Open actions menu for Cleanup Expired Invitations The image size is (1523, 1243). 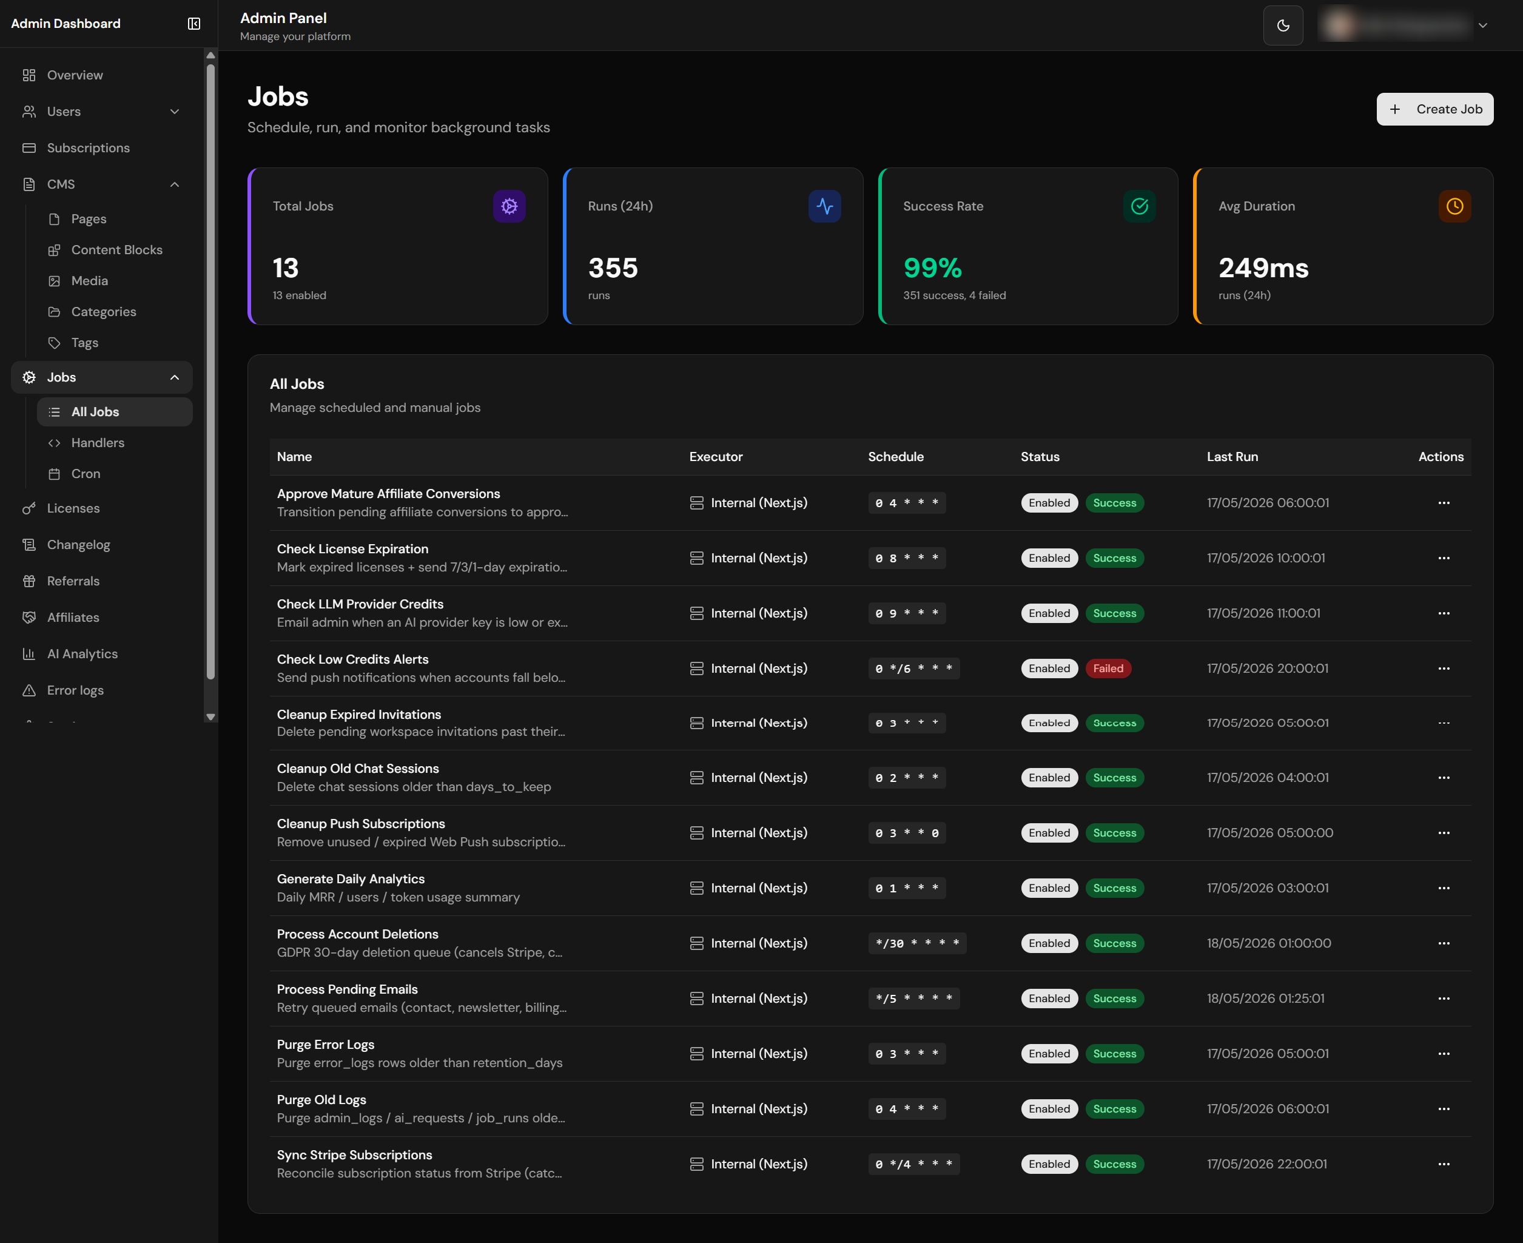(1444, 723)
